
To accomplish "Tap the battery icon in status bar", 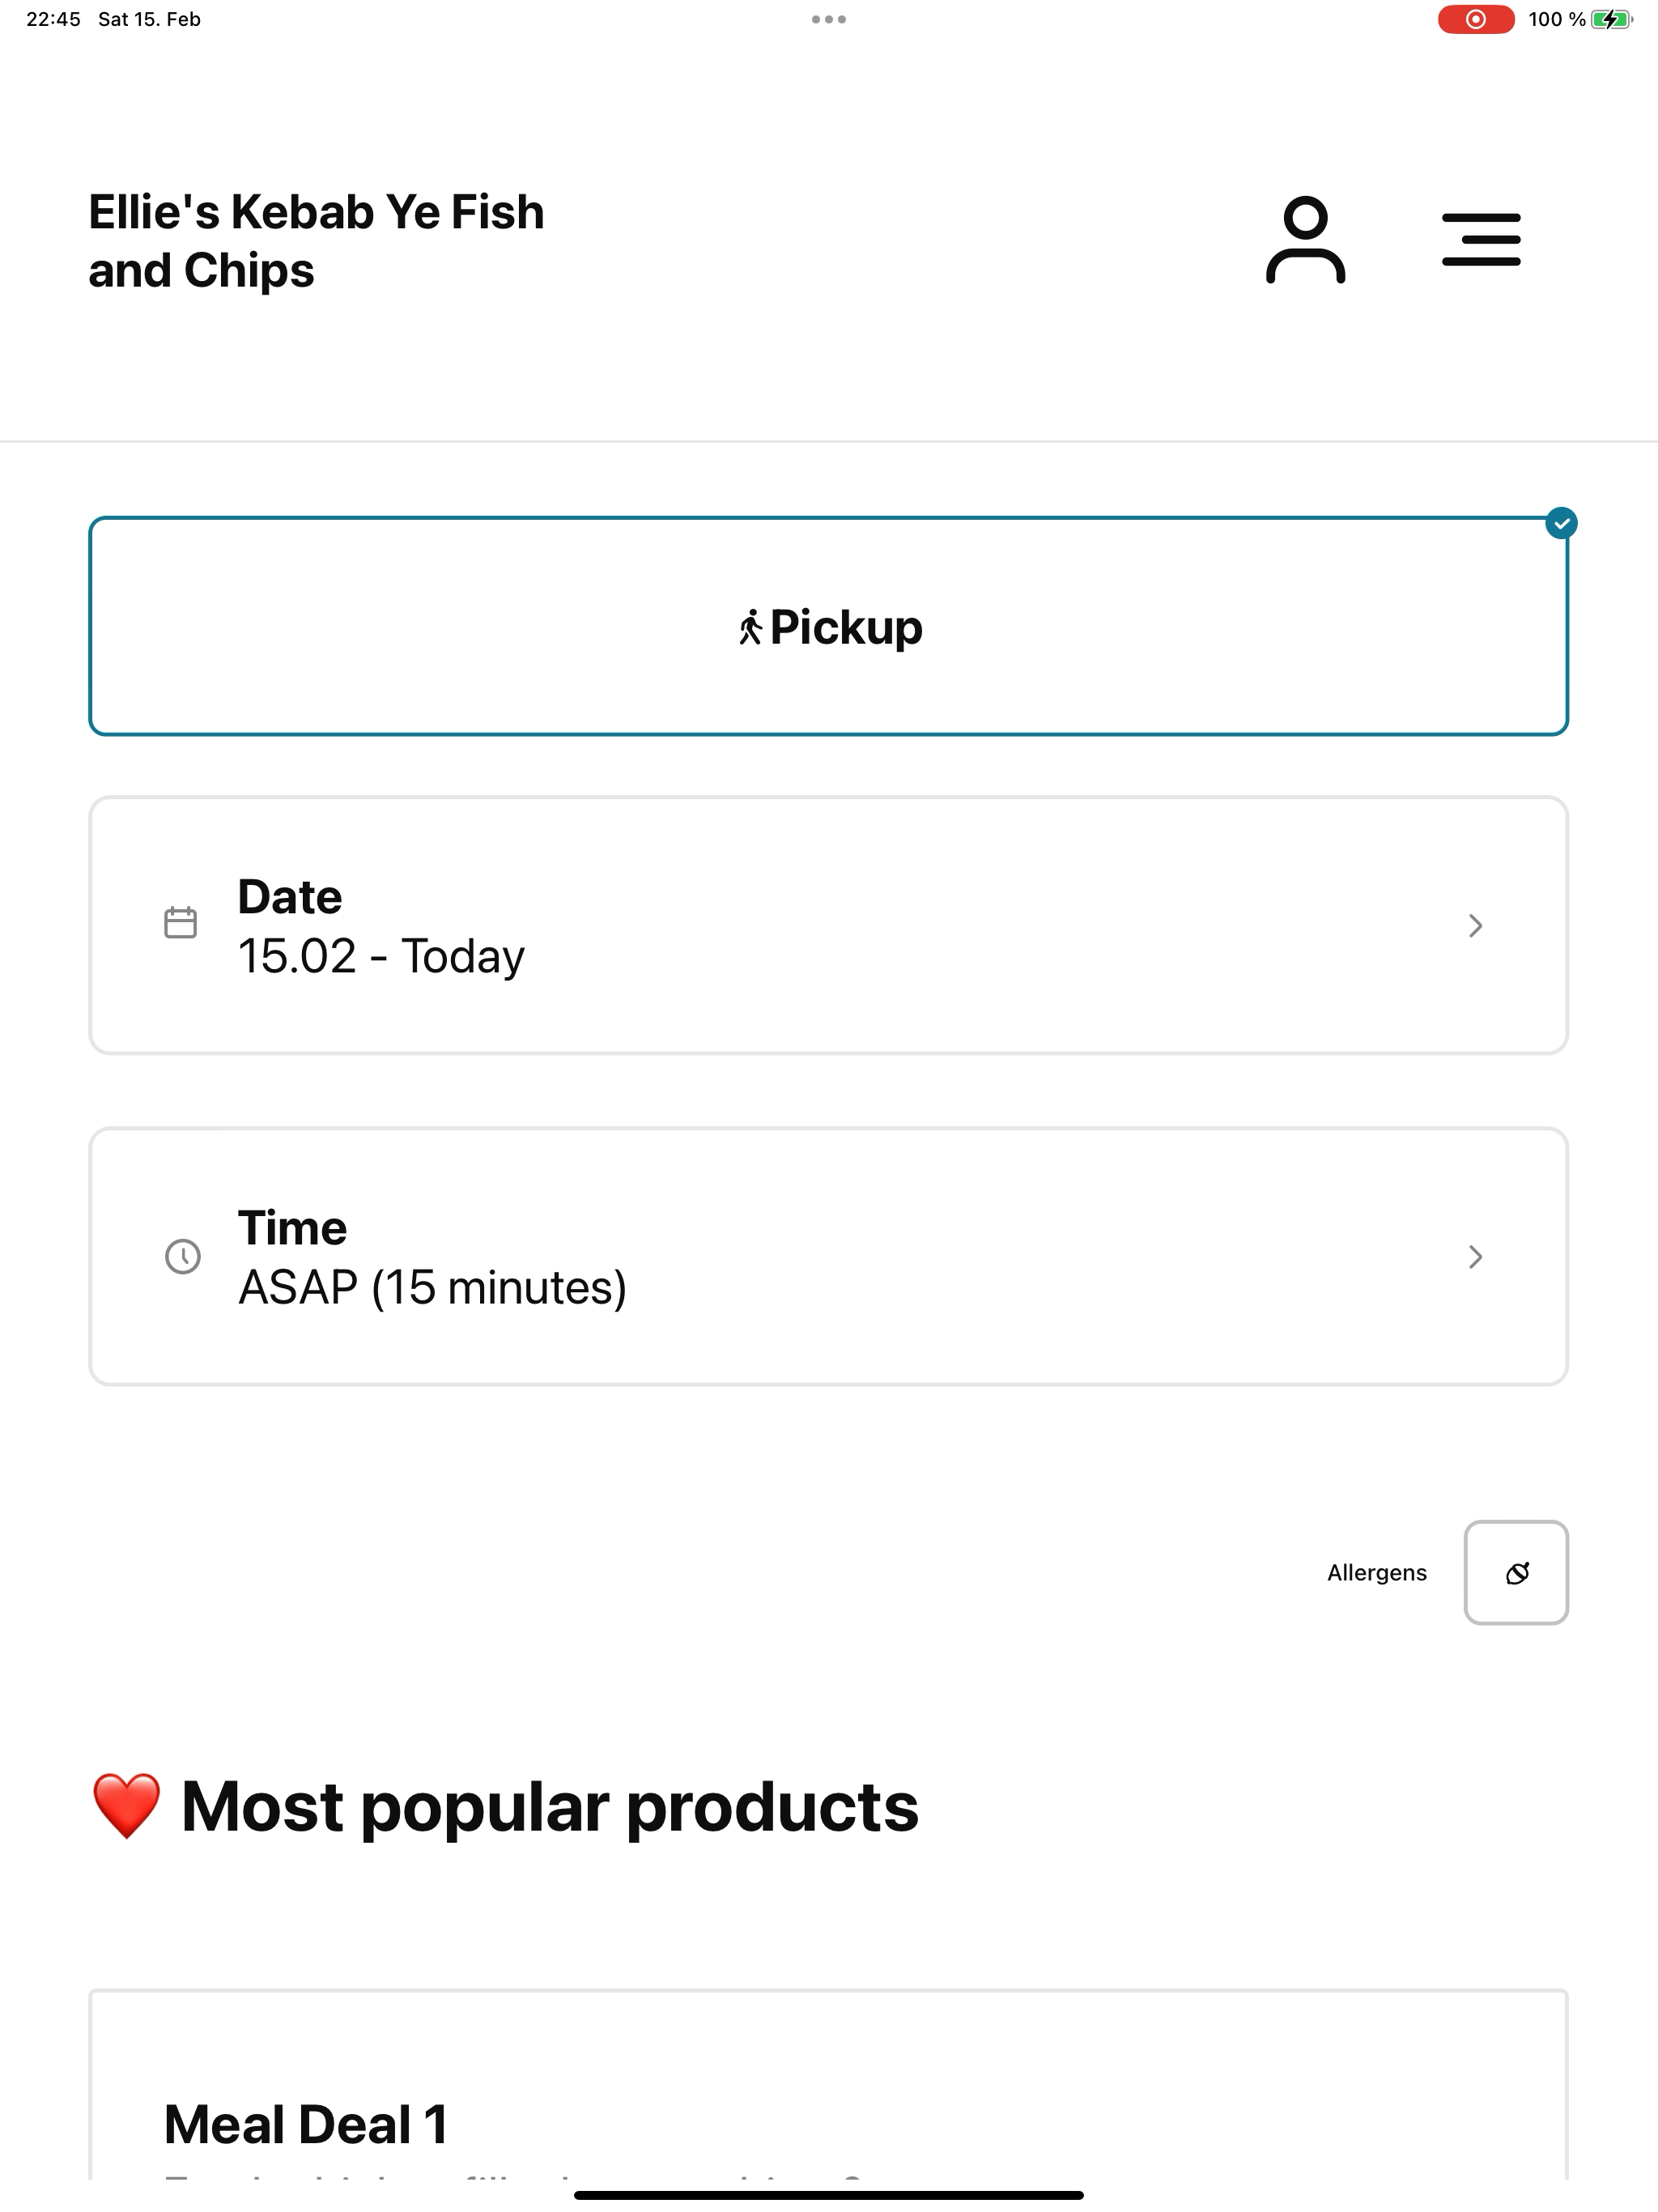I will tap(1611, 19).
